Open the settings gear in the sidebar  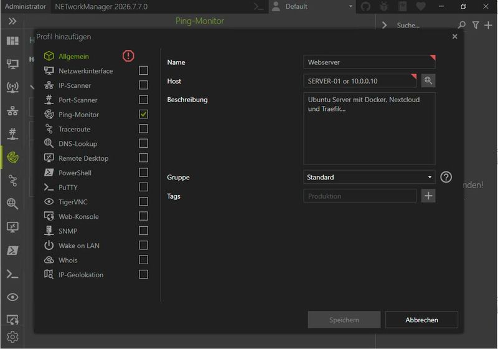(x=12, y=337)
